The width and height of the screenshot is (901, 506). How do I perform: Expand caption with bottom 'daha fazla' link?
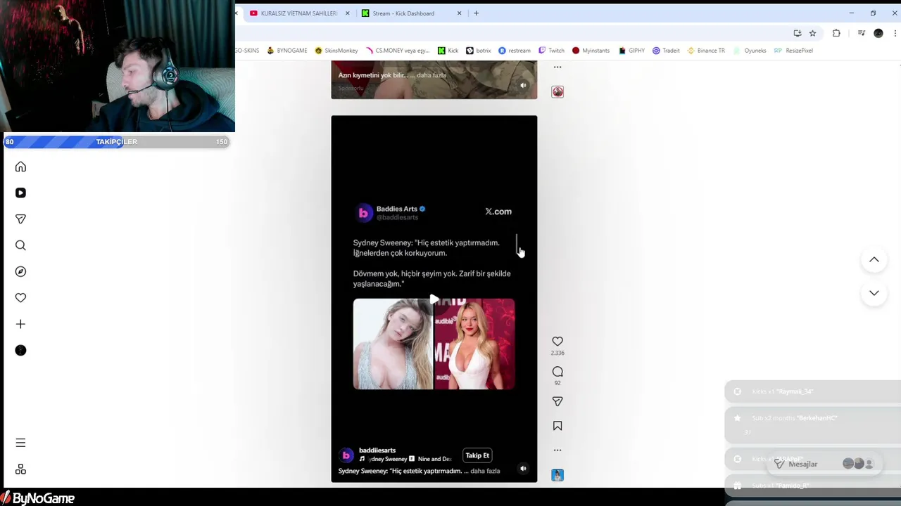click(485, 471)
